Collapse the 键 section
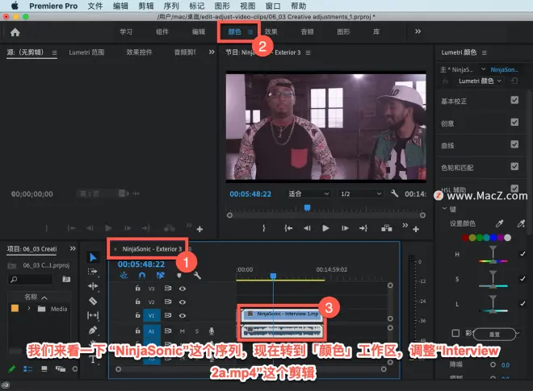533x391 pixels. coord(444,208)
